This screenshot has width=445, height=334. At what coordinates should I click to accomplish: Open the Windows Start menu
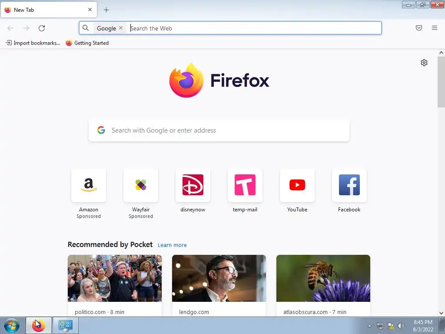click(12, 325)
